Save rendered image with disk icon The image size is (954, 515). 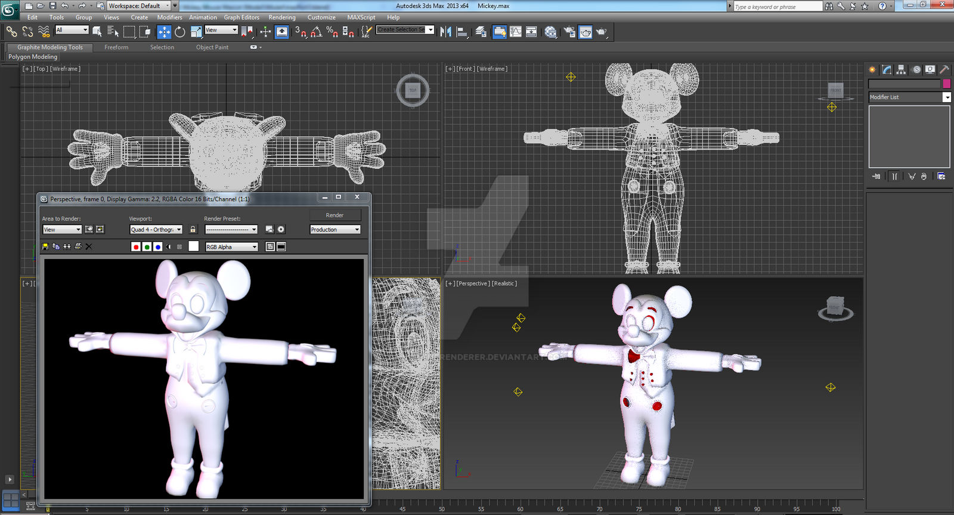point(45,246)
